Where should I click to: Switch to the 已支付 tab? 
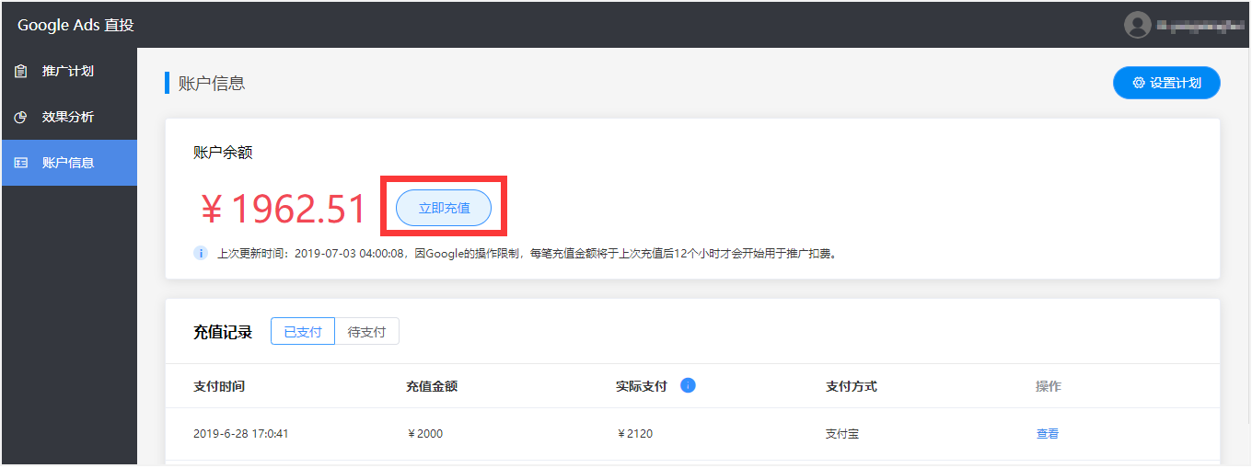click(303, 332)
